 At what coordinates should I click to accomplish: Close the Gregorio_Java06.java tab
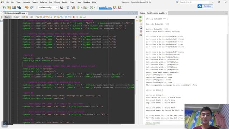pos(26,13)
